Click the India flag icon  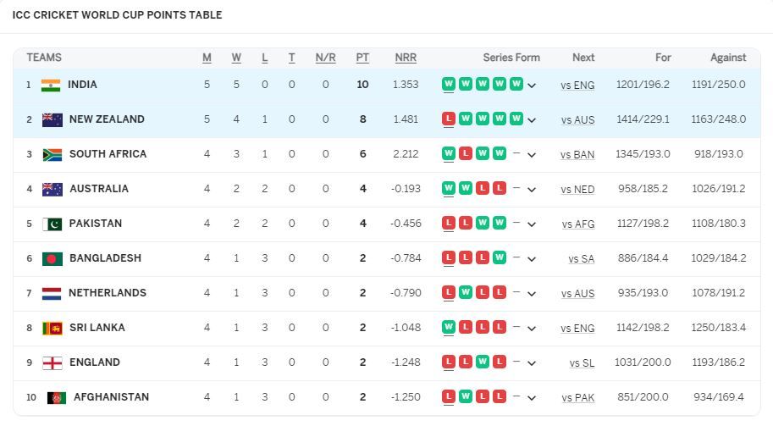pyautogui.click(x=51, y=85)
